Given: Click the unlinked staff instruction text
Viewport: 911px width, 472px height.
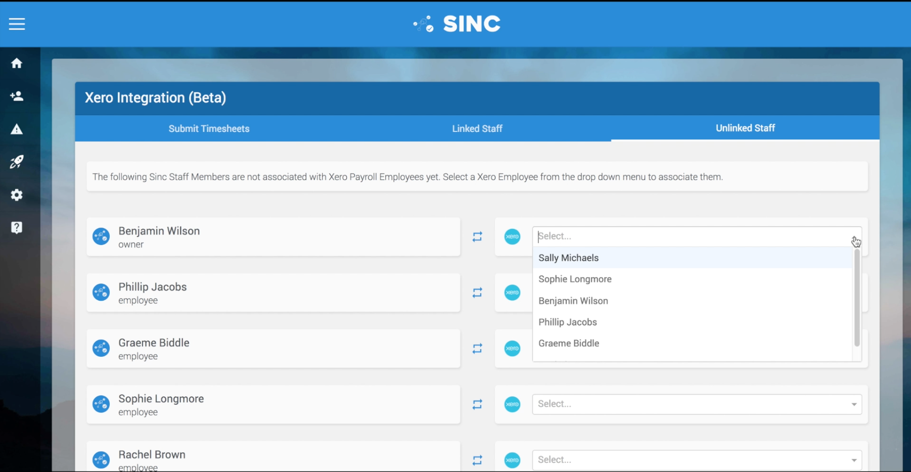Looking at the screenshot, I should (x=407, y=177).
